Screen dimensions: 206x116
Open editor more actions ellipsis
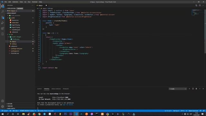(203, 5)
